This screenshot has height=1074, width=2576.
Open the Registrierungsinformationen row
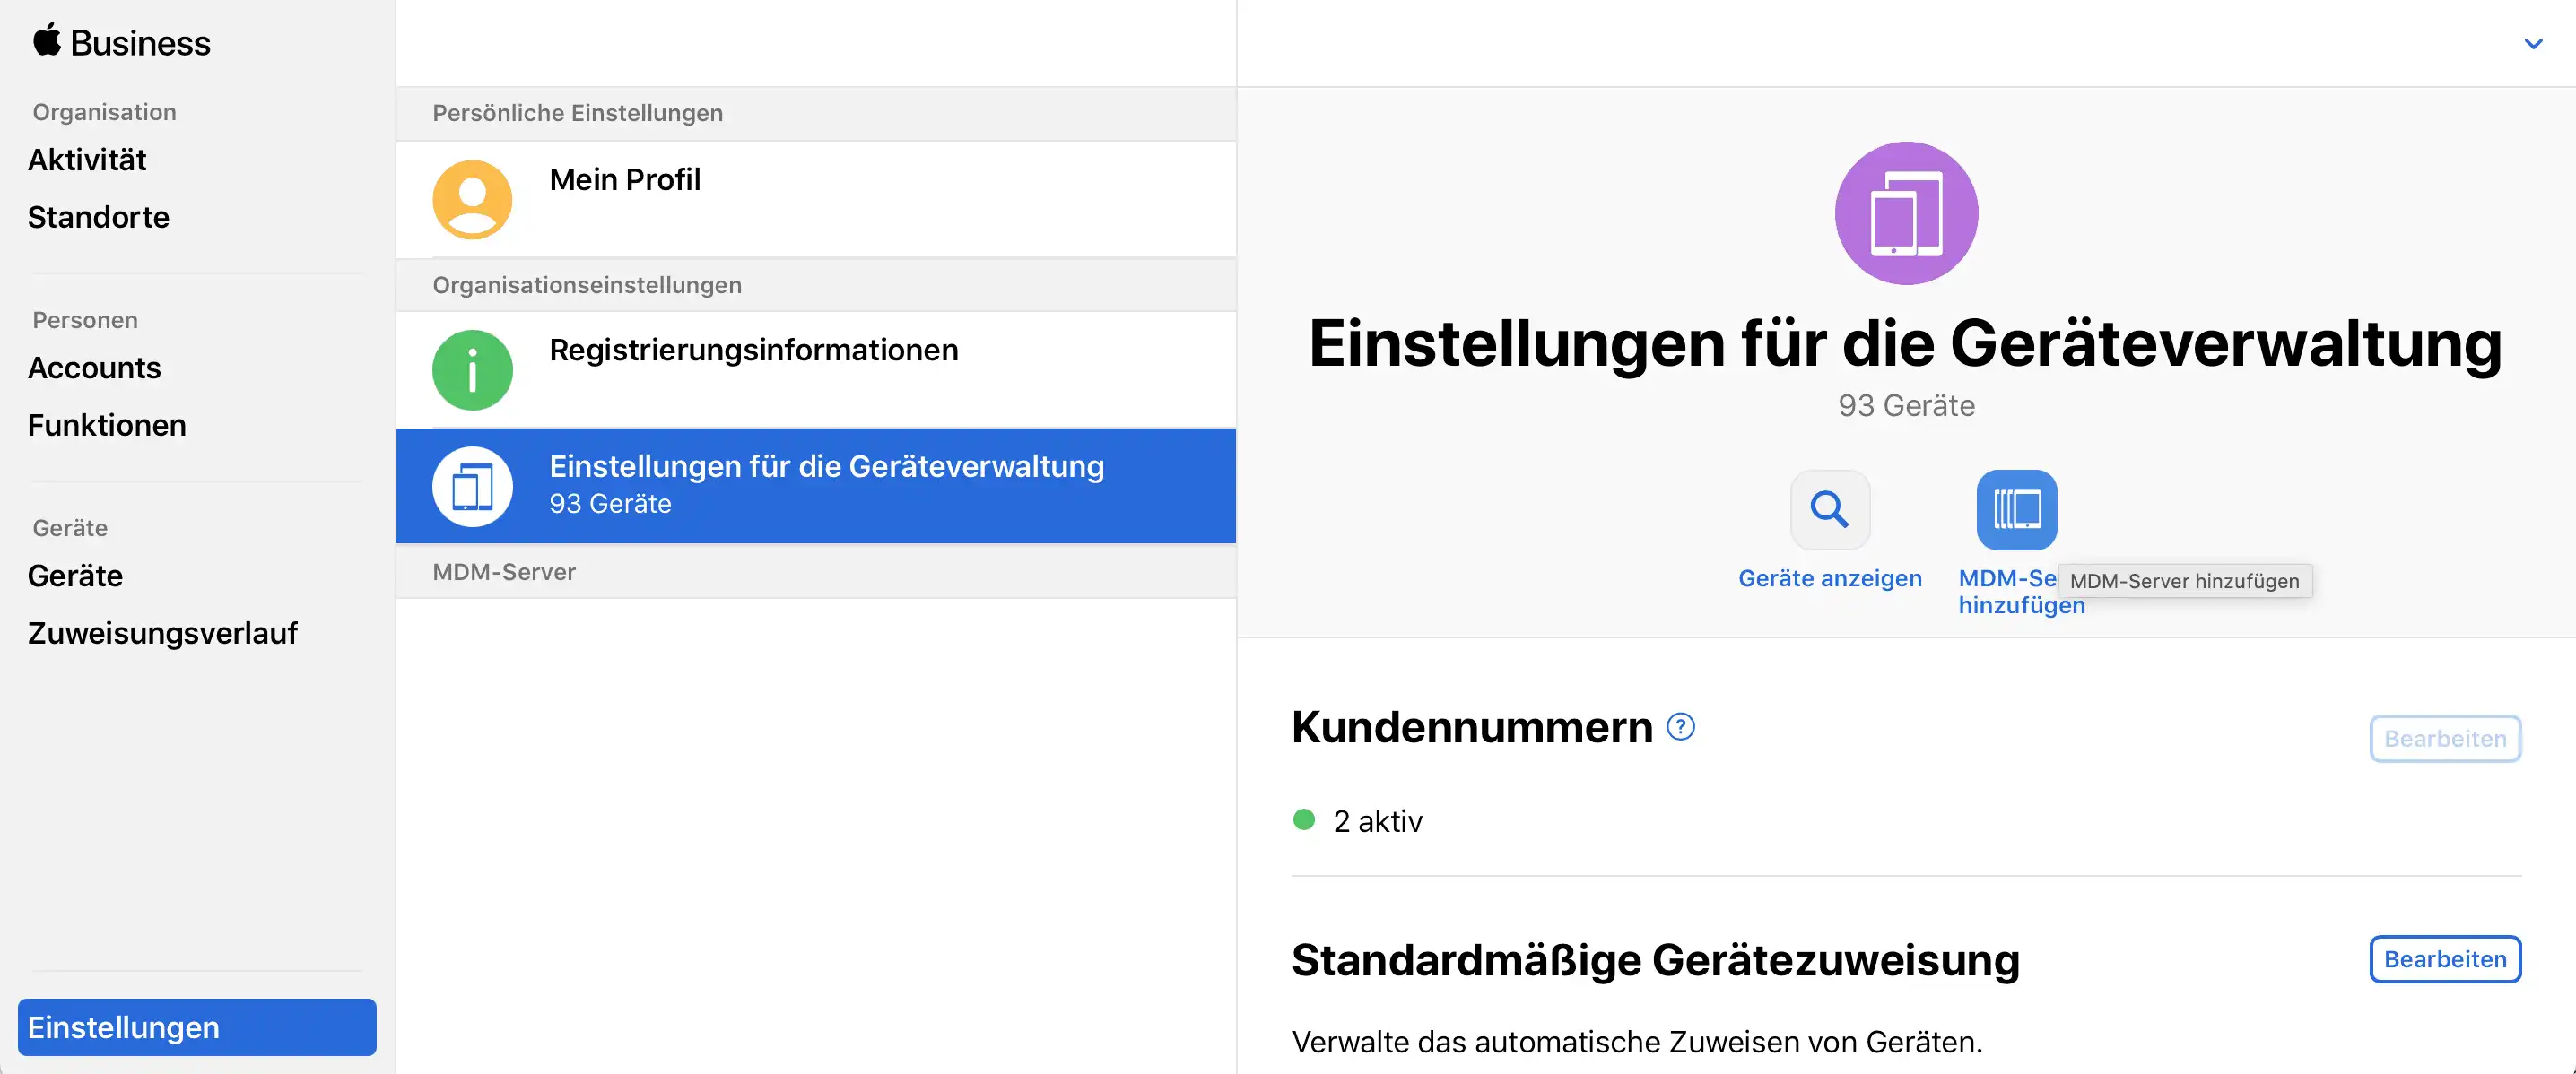pyautogui.click(x=816, y=369)
